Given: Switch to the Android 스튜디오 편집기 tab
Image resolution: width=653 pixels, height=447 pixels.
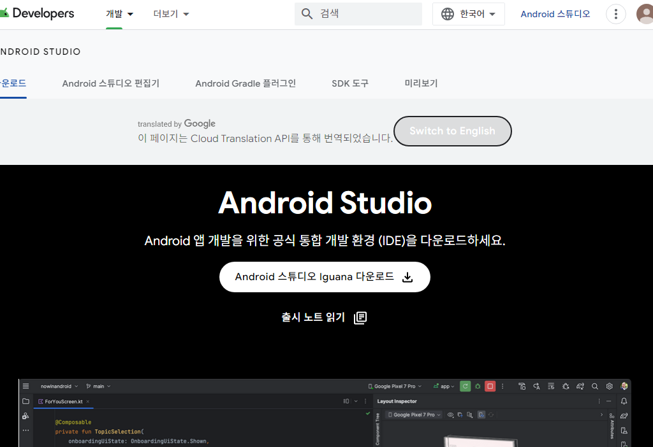Looking at the screenshot, I should (111, 83).
